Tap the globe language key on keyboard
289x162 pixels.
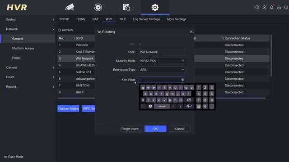point(150,106)
